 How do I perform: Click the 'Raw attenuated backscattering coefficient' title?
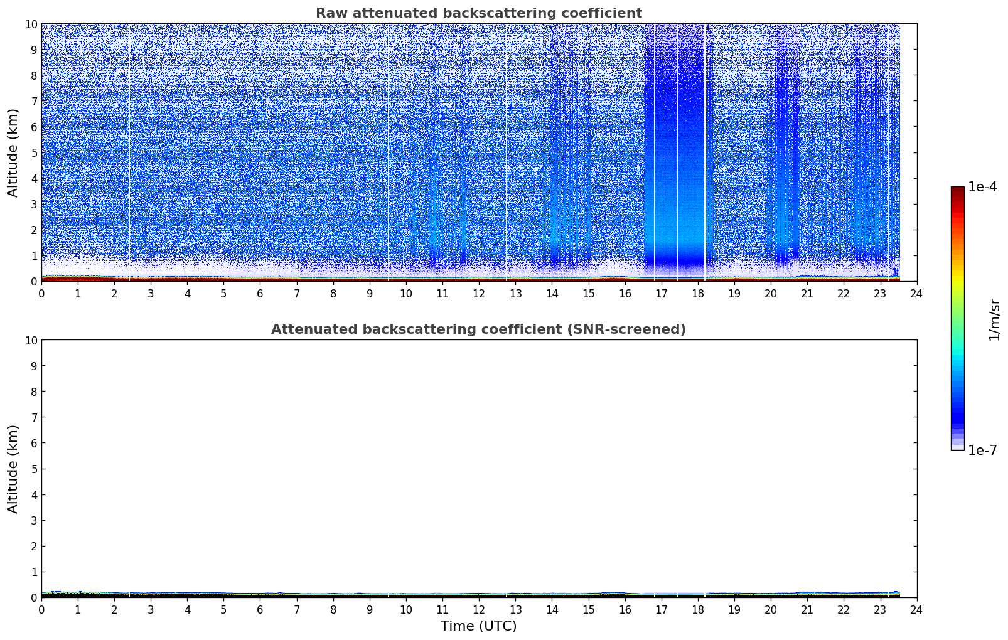(478, 13)
